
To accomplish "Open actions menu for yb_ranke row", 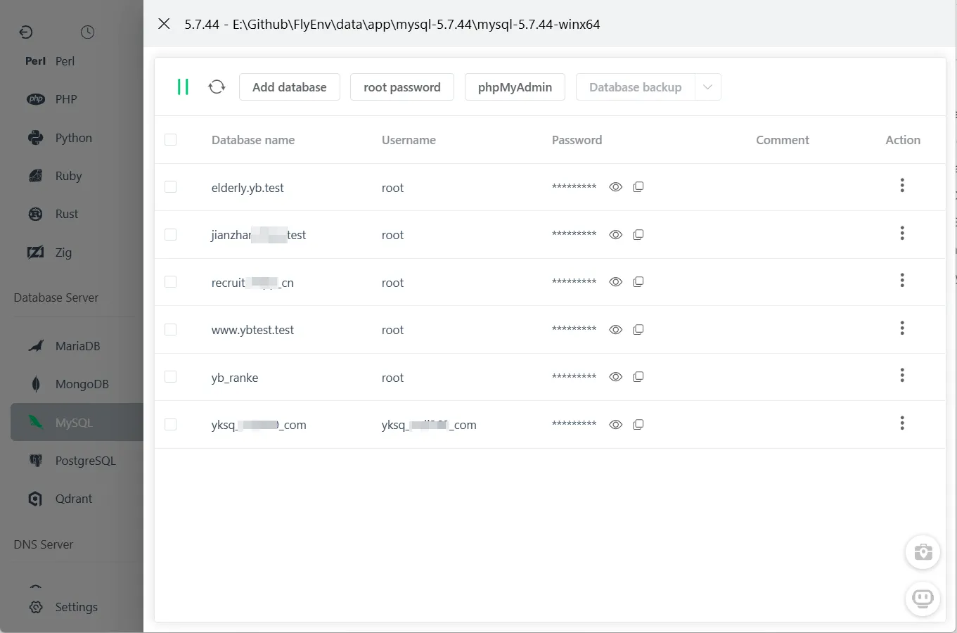I will coord(902,375).
